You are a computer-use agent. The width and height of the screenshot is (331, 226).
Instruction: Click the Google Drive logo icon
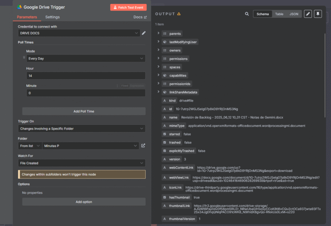pyautogui.click(x=19, y=7)
